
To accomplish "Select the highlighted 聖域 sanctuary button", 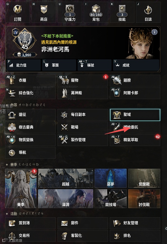I will coord(135,115).
